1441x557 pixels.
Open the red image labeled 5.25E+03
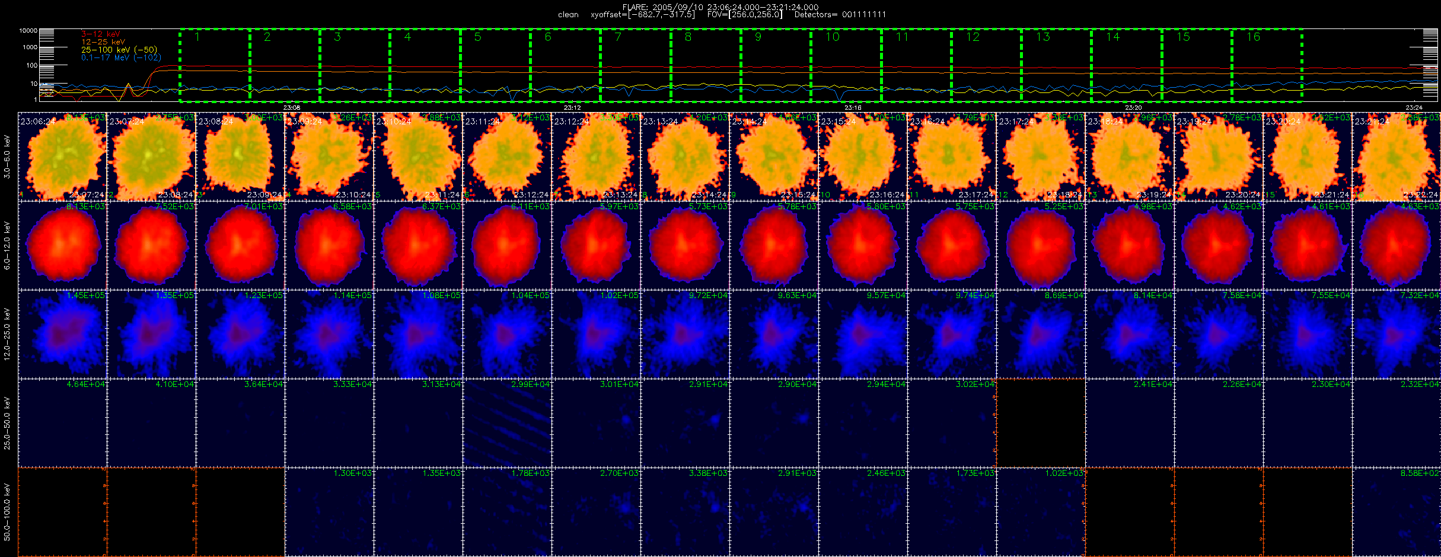coord(1041,245)
